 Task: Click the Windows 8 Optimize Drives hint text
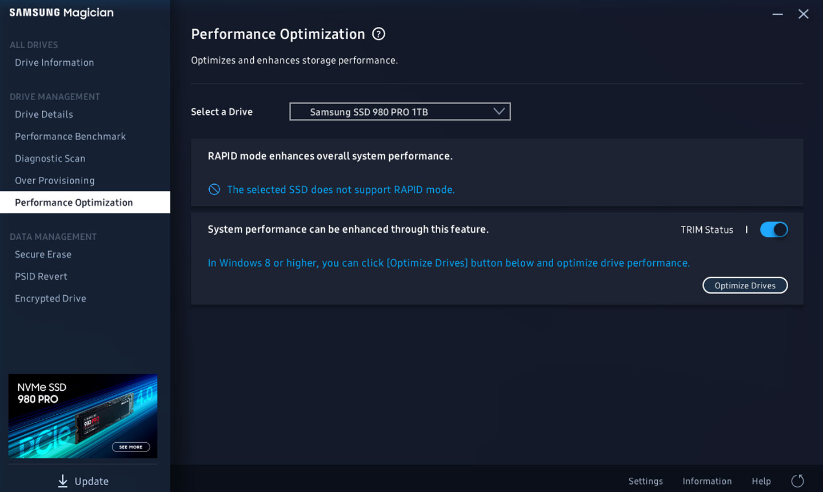[x=449, y=263]
